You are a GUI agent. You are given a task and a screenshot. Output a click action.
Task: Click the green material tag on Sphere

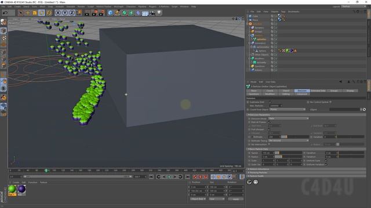point(288,51)
